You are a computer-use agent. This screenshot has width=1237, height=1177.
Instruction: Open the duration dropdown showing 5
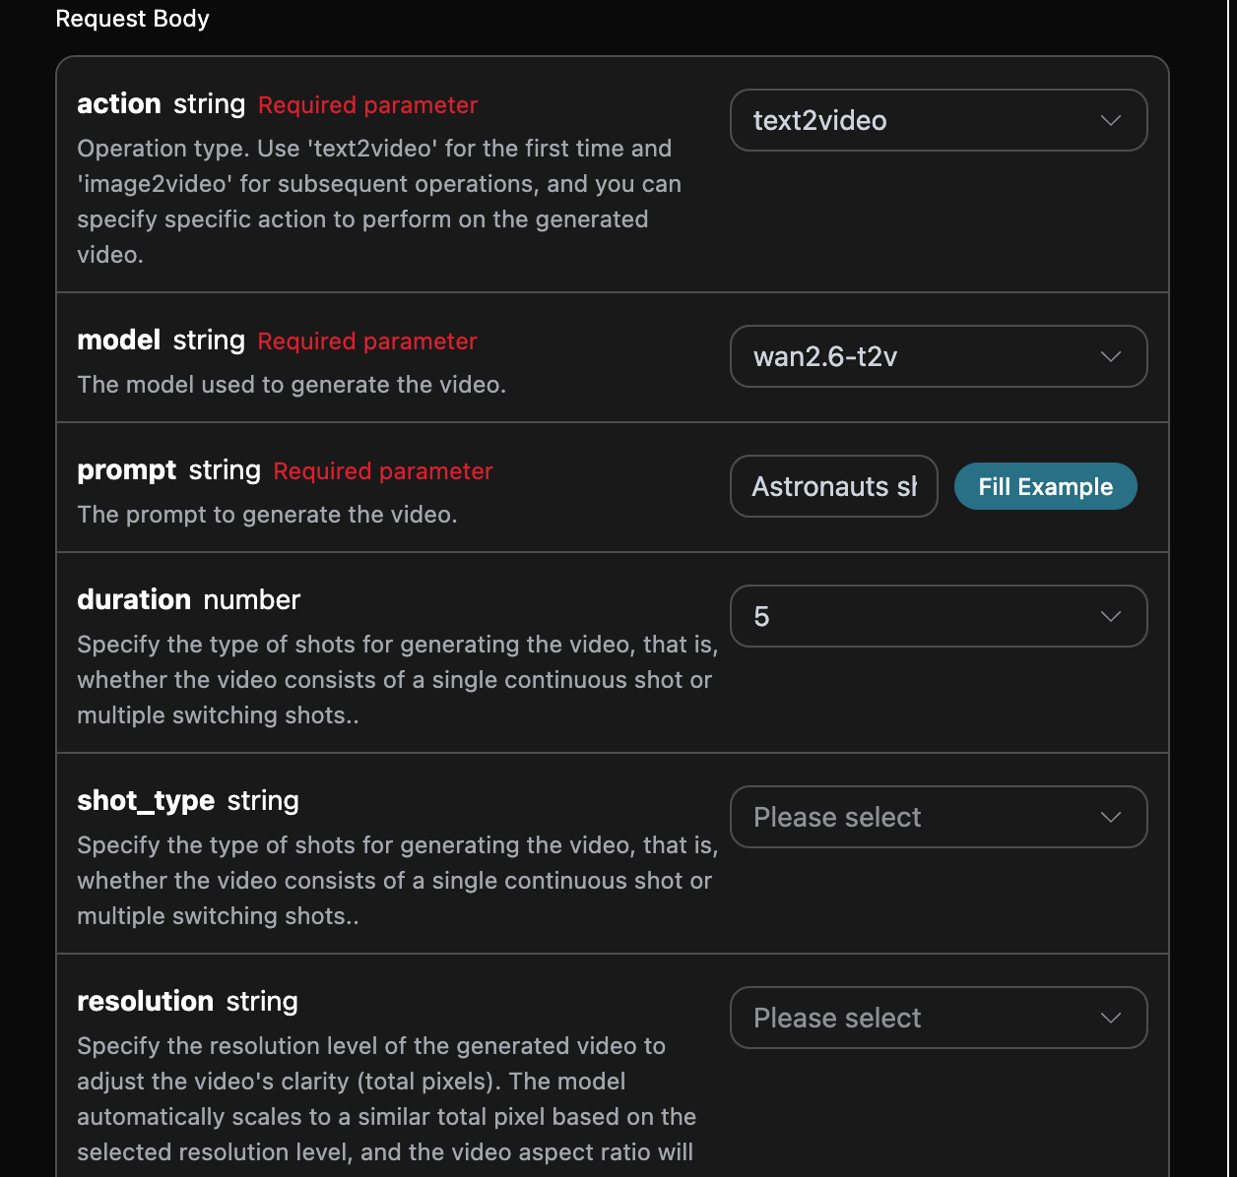click(x=926, y=617)
